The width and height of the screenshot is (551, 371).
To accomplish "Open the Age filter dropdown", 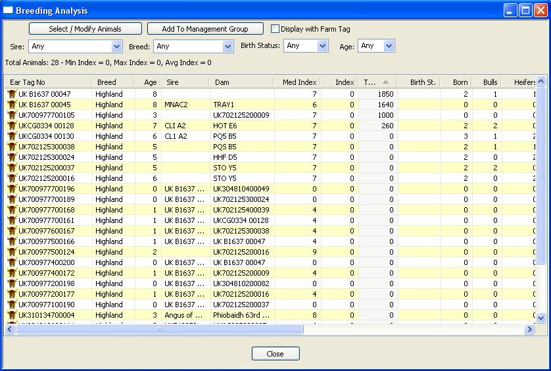I will click(388, 46).
